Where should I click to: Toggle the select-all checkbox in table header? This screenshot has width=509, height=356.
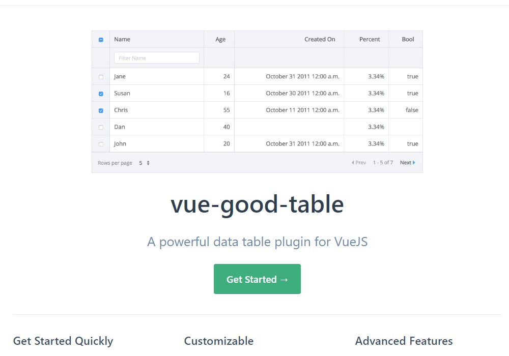click(101, 40)
